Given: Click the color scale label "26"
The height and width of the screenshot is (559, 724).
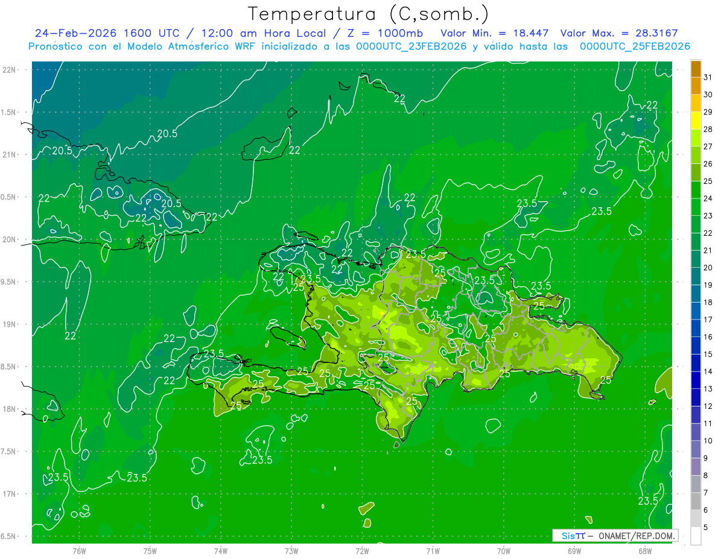Looking at the screenshot, I should tap(708, 163).
